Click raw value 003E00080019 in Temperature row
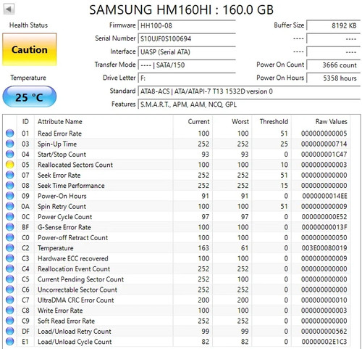The image size is (362, 349). click(x=324, y=248)
